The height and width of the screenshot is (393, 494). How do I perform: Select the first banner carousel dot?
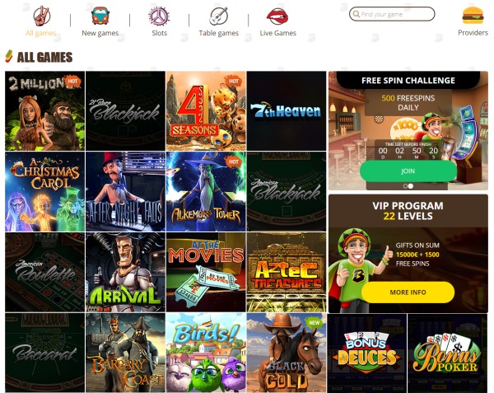405,186
